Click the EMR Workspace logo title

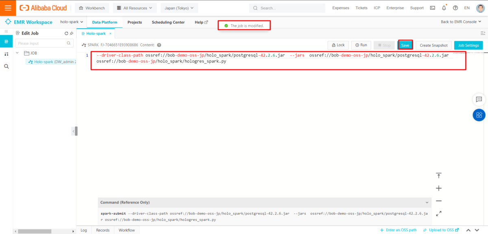(28, 22)
